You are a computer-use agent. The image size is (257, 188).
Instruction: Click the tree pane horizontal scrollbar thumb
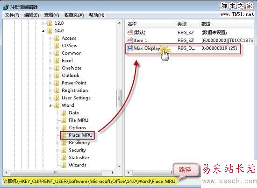[56, 173]
